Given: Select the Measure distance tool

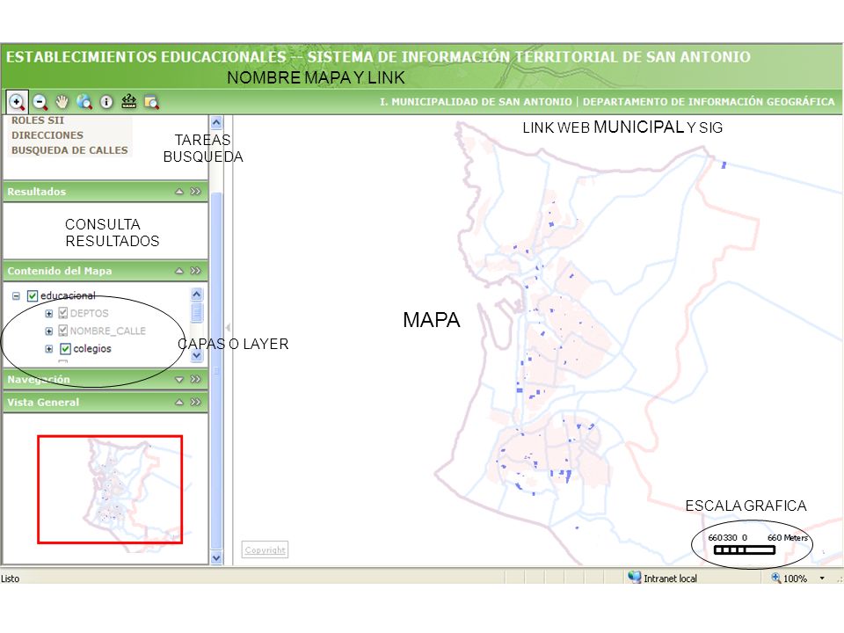Looking at the screenshot, I should [128, 101].
